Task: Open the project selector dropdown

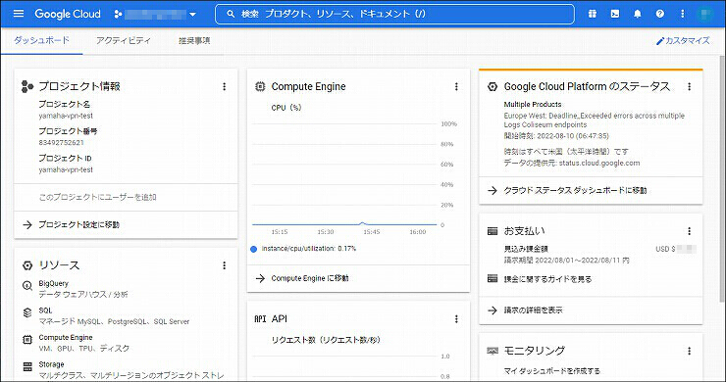Action: (x=155, y=15)
